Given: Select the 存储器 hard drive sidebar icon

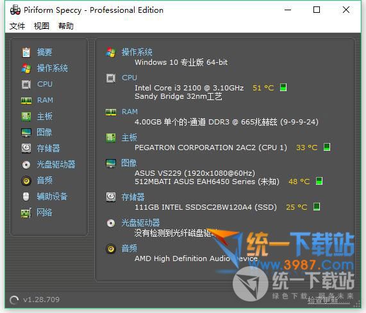Looking at the screenshot, I should 26,148.
